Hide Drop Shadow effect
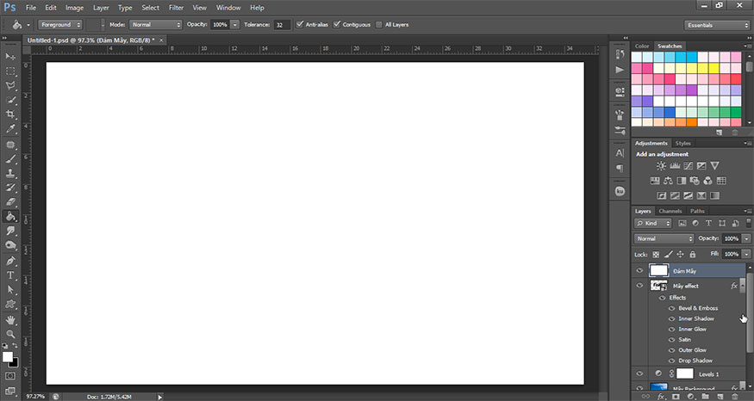 (672, 361)
